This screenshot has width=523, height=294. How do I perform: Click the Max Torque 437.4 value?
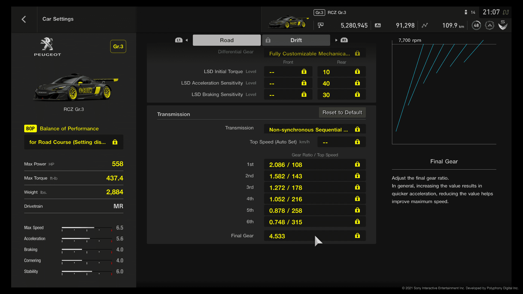[114, 178]
